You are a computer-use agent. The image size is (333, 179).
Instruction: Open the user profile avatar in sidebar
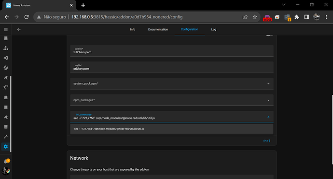pyautogui.click(x=6, y=171)
